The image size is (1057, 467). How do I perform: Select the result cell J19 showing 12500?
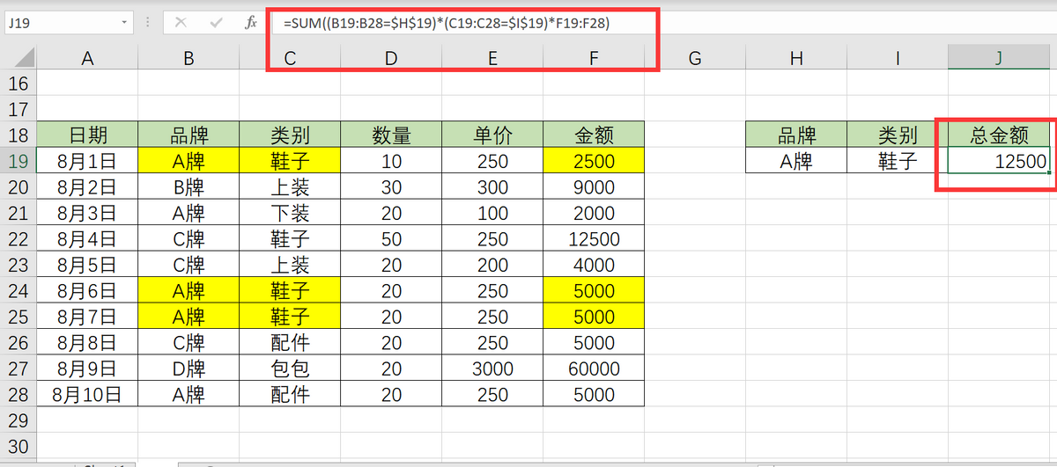[x=999, y=162]
